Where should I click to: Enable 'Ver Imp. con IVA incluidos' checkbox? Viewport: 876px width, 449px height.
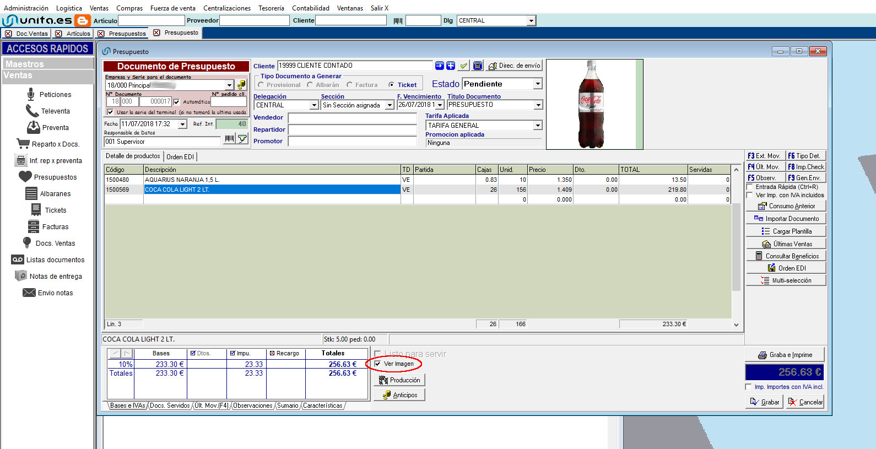point(750,196)
